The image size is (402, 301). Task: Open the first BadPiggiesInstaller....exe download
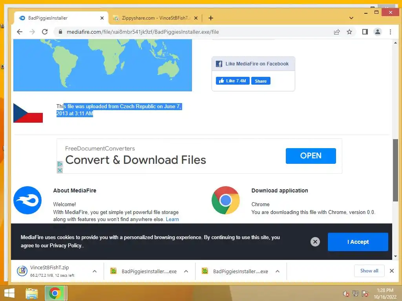point(144,271)
